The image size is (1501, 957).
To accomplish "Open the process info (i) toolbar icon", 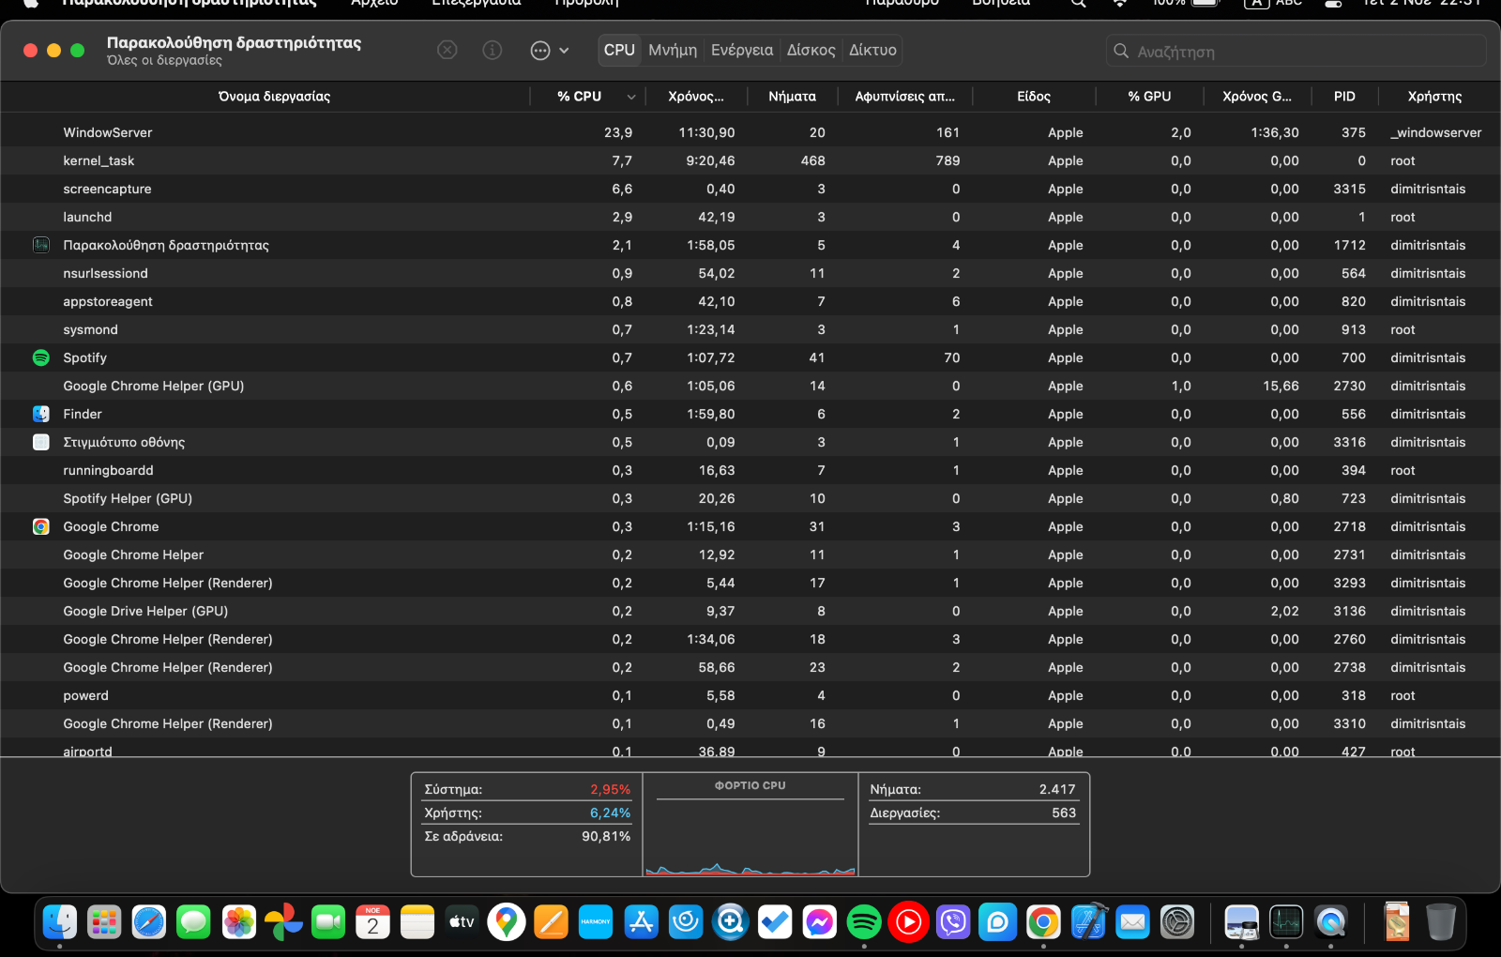I will [x=493, y=50].
